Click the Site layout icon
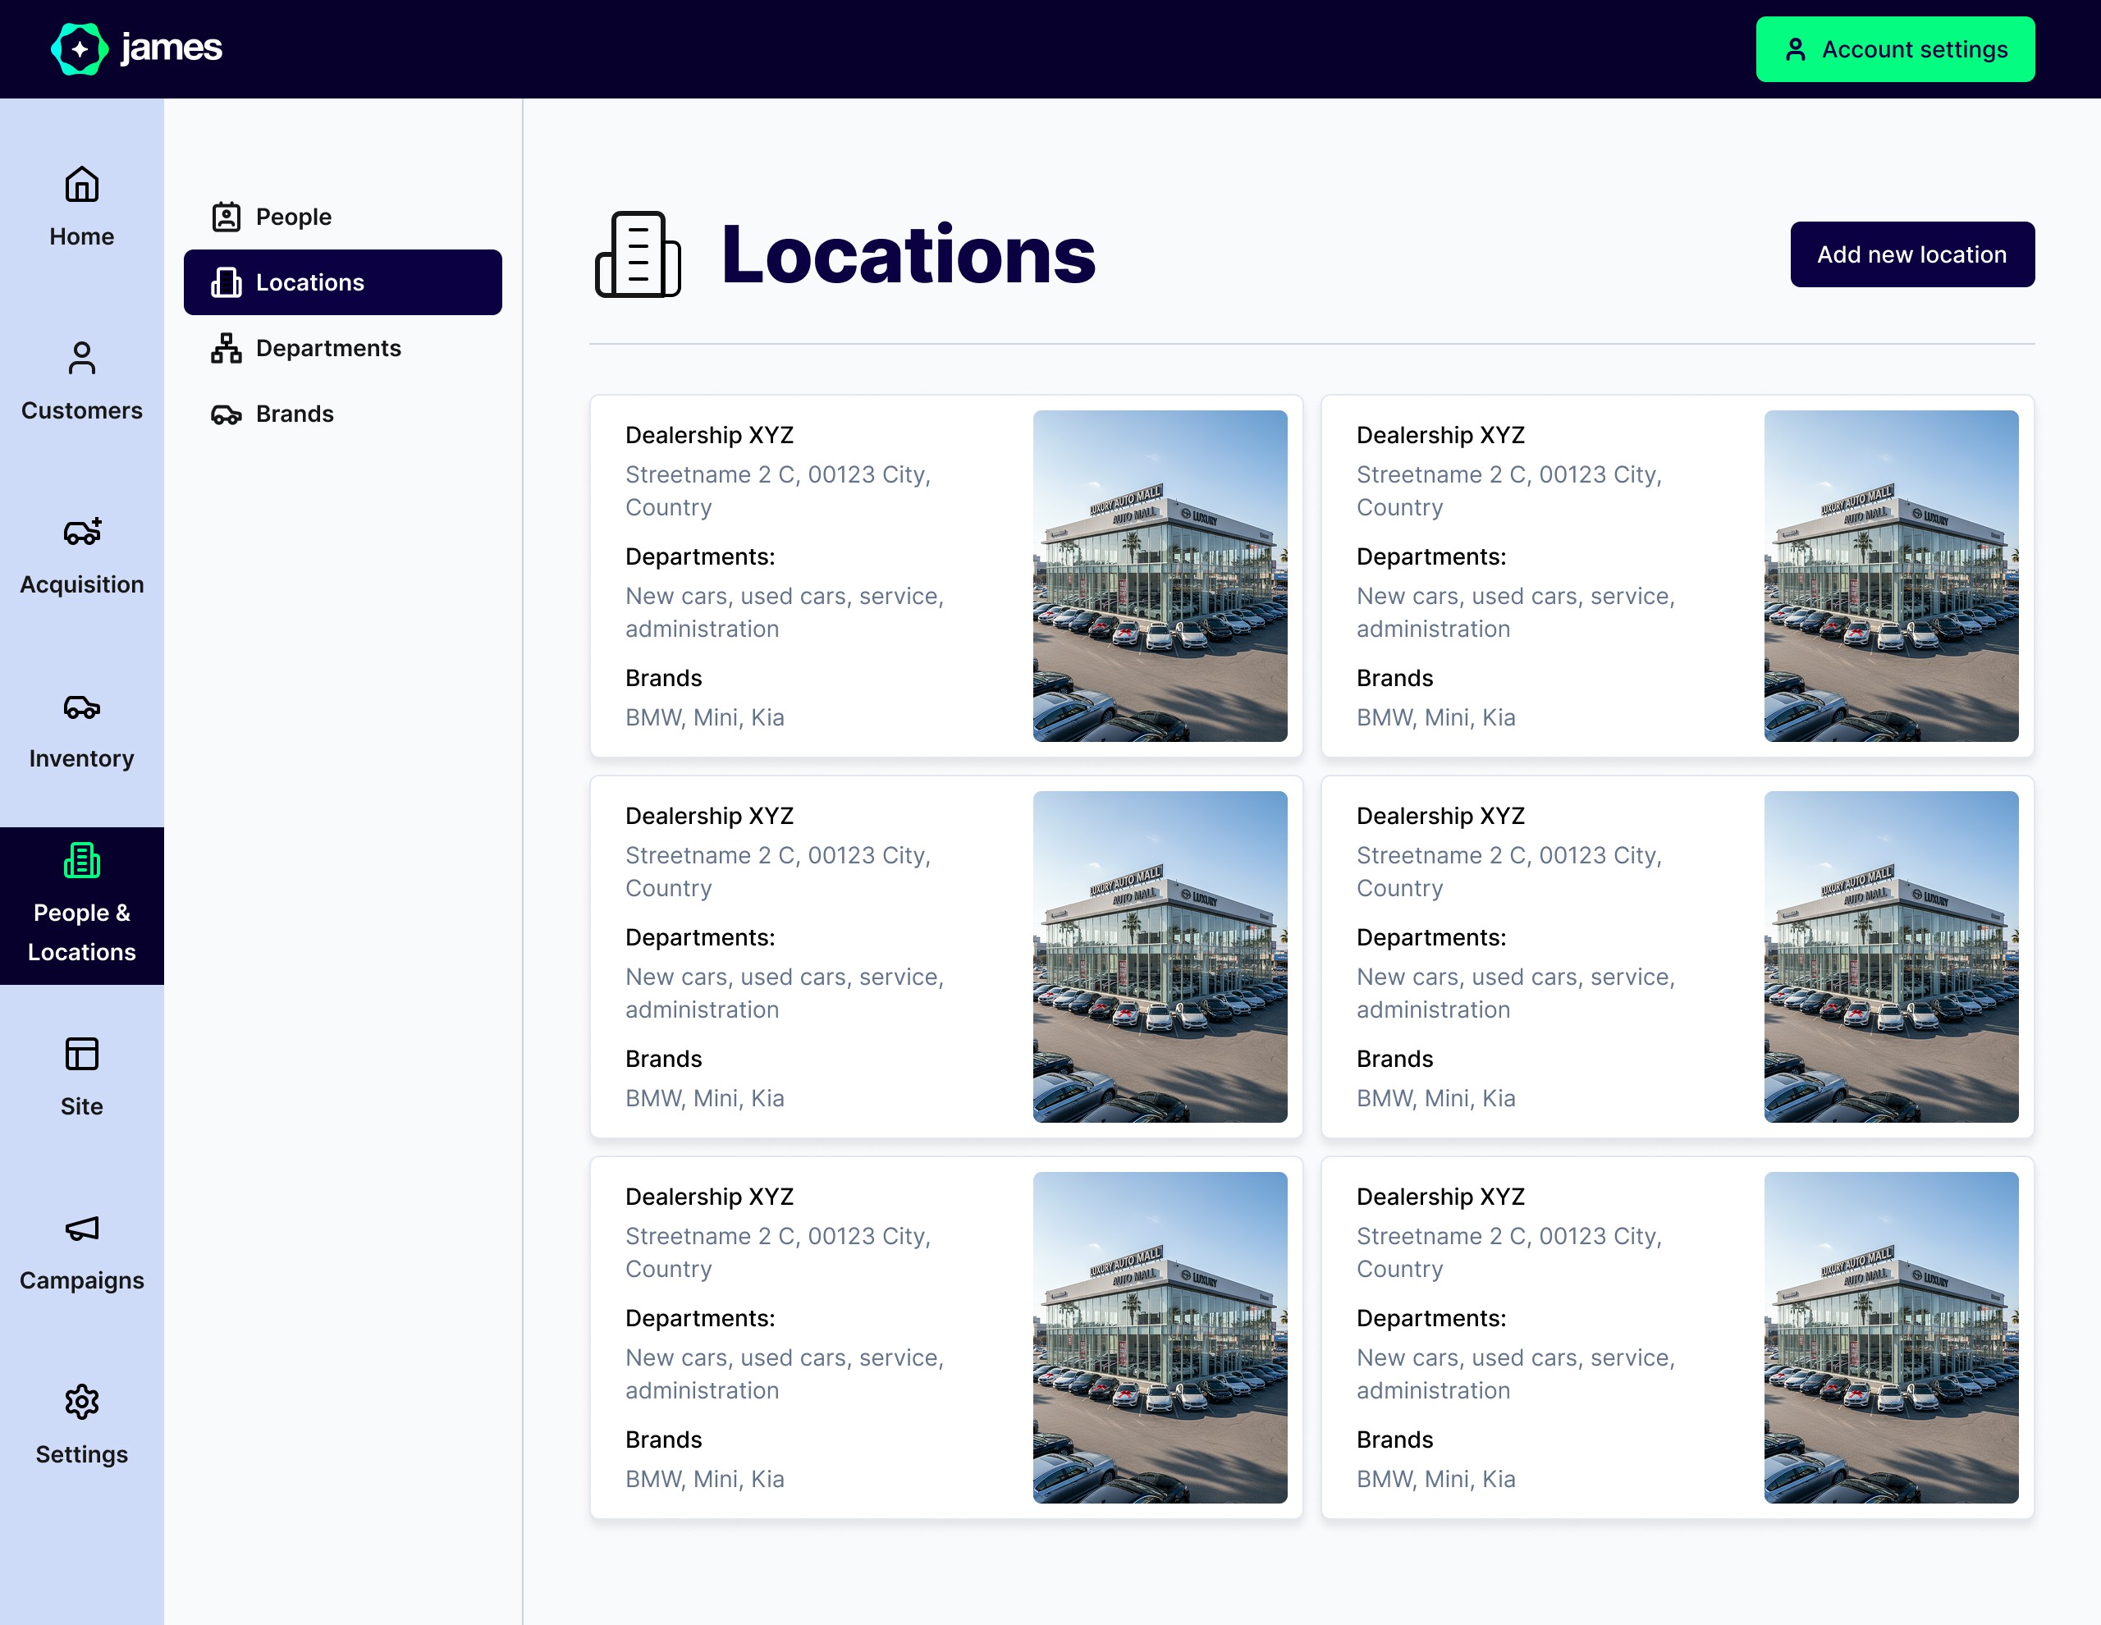The width and height of the screenshot is (2101, 1625). pyautogui.click(x=82, y=1055)
